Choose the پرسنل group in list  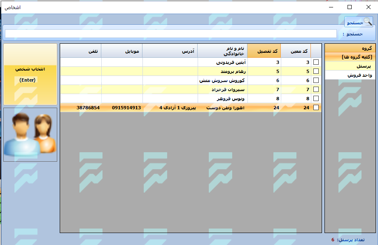click(x=350, y=66)
